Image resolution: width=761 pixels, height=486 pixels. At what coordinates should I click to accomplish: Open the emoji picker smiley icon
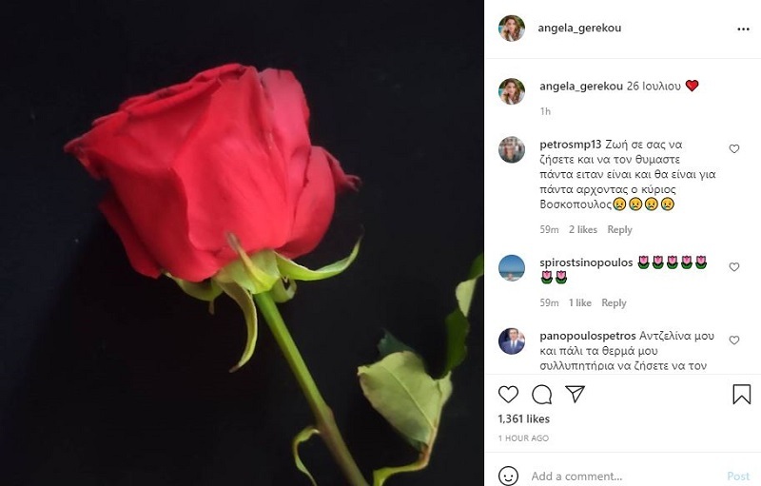(508, 476)
